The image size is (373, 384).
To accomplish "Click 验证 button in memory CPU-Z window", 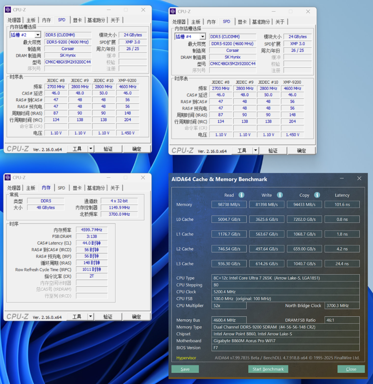I will click(108, 316).
